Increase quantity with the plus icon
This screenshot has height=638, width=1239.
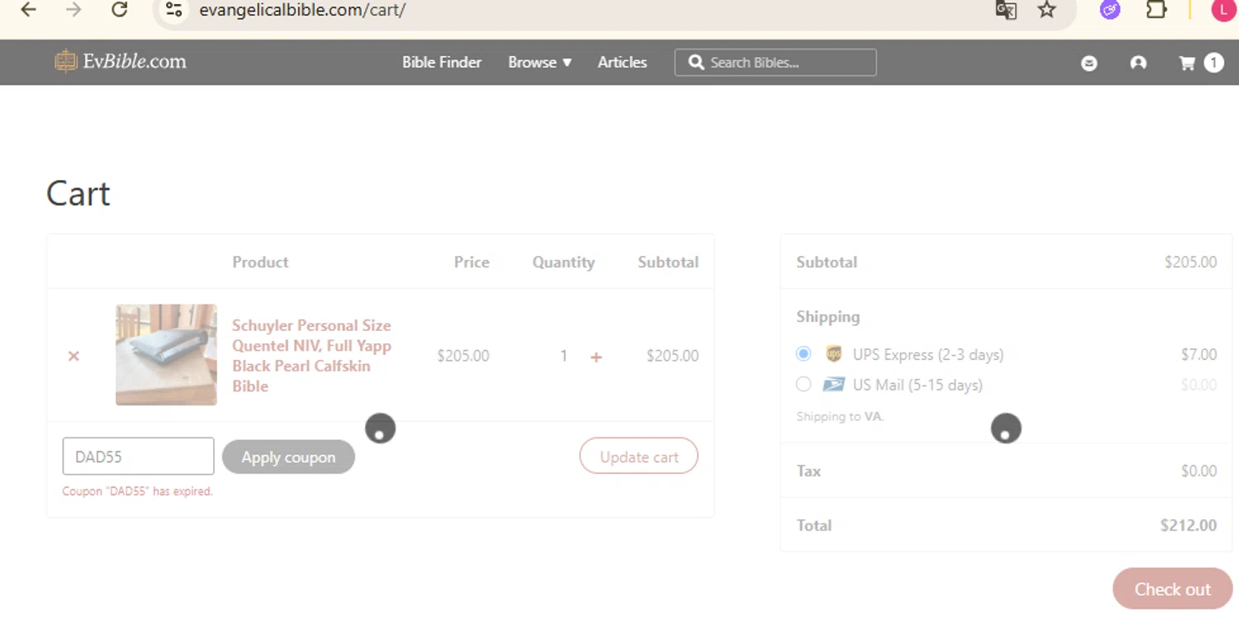(x=596, y=357)
